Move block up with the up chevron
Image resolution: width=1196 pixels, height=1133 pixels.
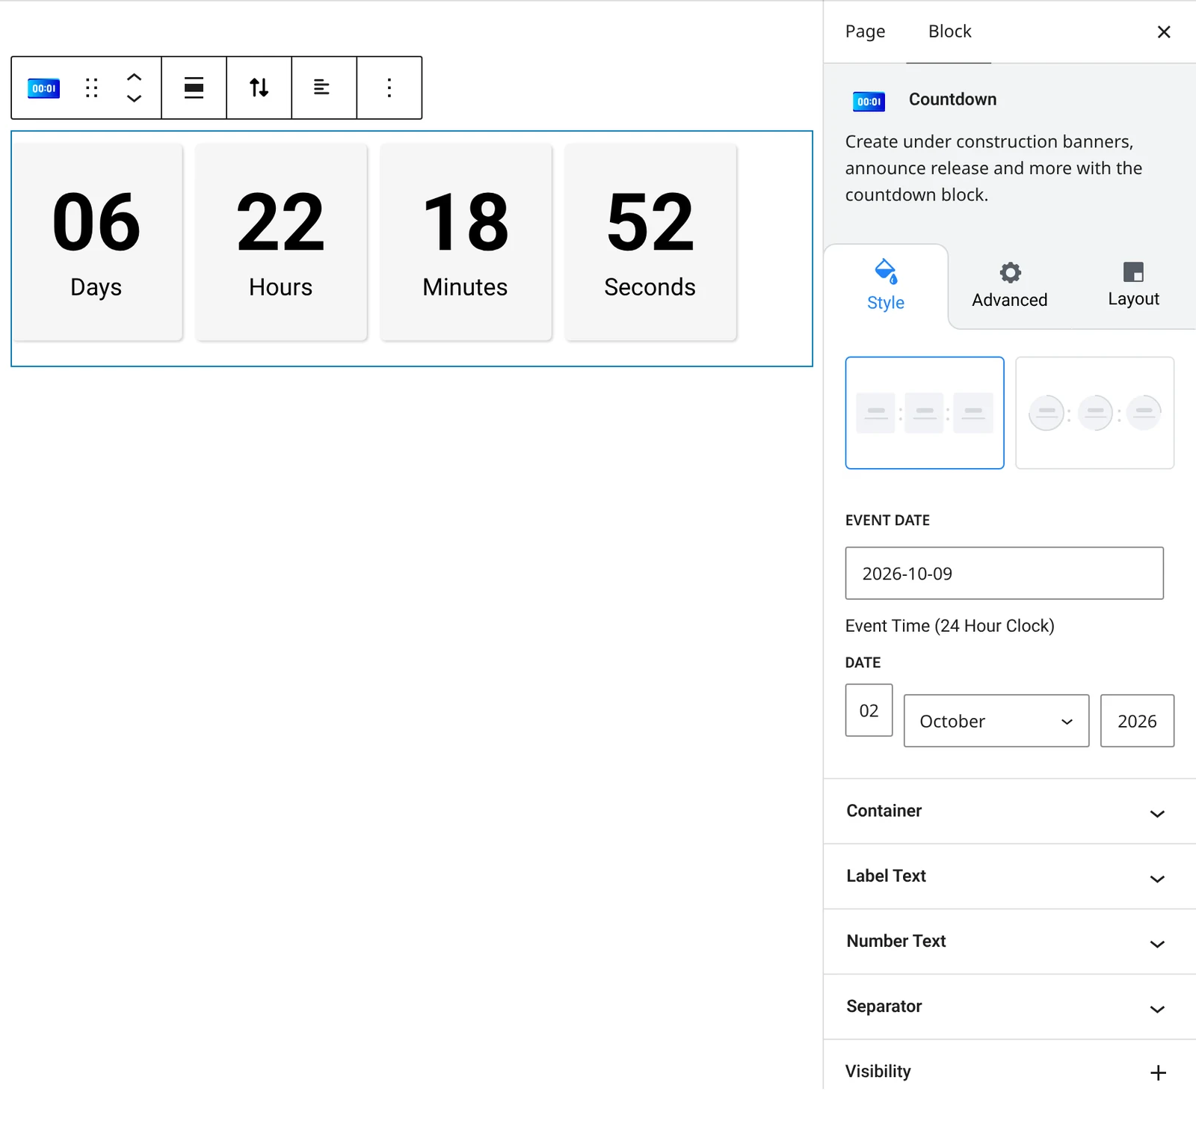pyautogui.click(x=134, y=77)
